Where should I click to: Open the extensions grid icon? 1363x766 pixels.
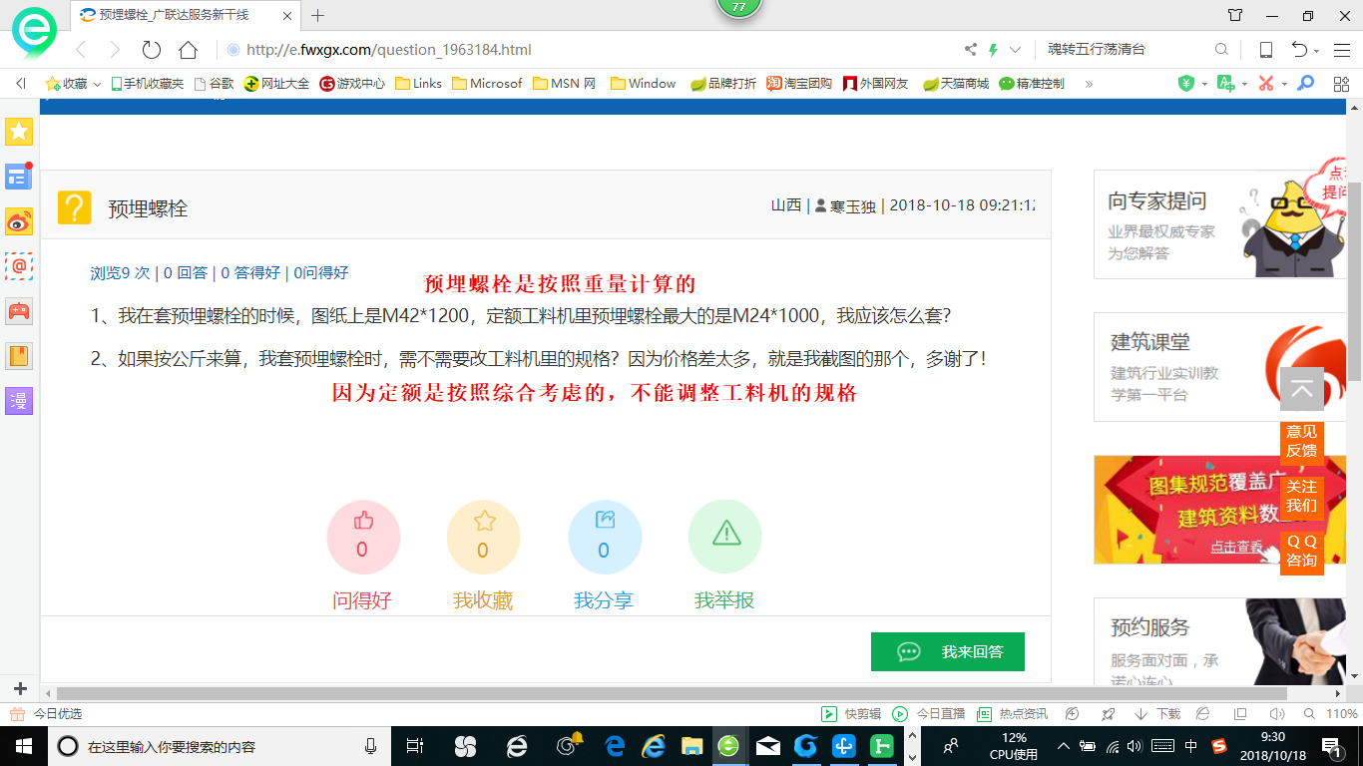(x=1340, y=84)
